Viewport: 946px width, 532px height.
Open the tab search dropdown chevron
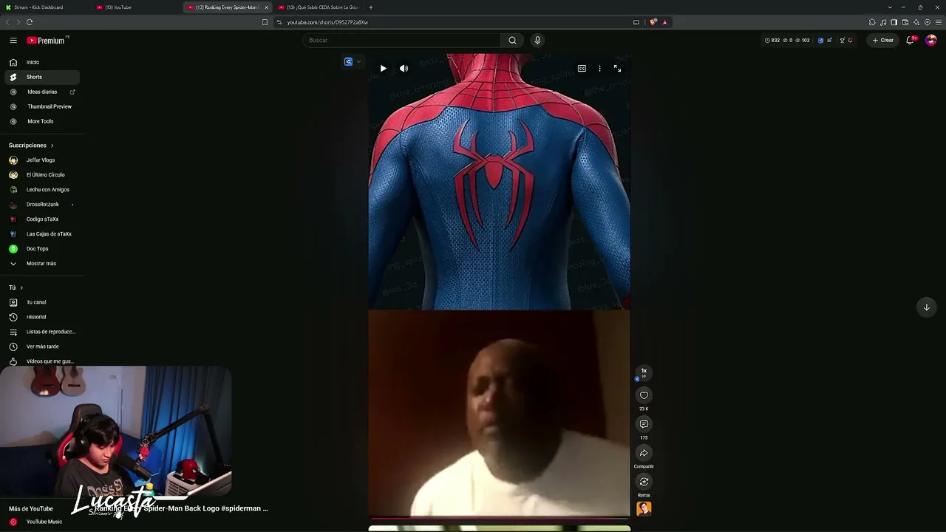pyautogui.click(x=890, y=7)
